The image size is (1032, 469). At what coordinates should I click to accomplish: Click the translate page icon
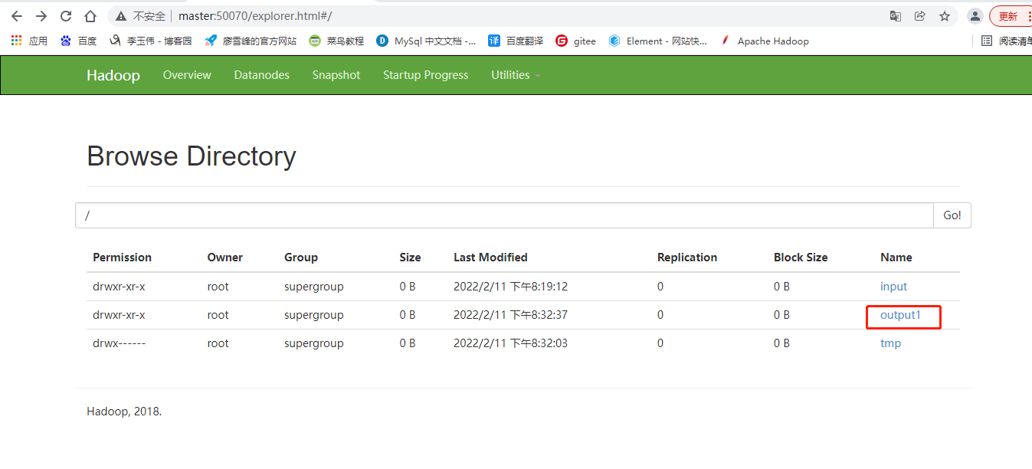895,16
